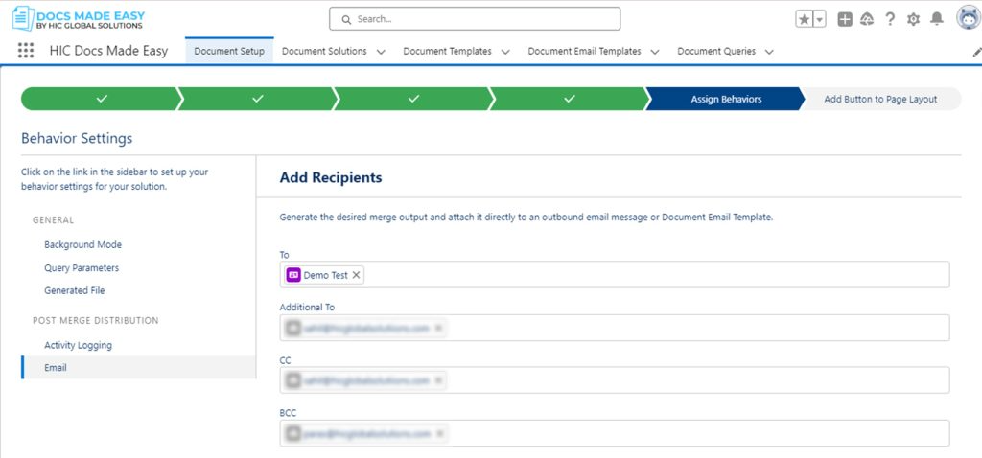Screen dimensions: 982x458
Task: Open the Document Email Templates tab
Action: tap(584, 52)
